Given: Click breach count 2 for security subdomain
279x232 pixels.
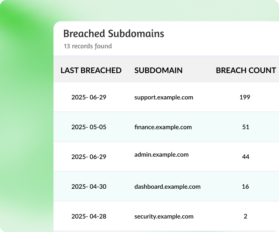Looking at the screenshot, I should click(x=245, y=216).
